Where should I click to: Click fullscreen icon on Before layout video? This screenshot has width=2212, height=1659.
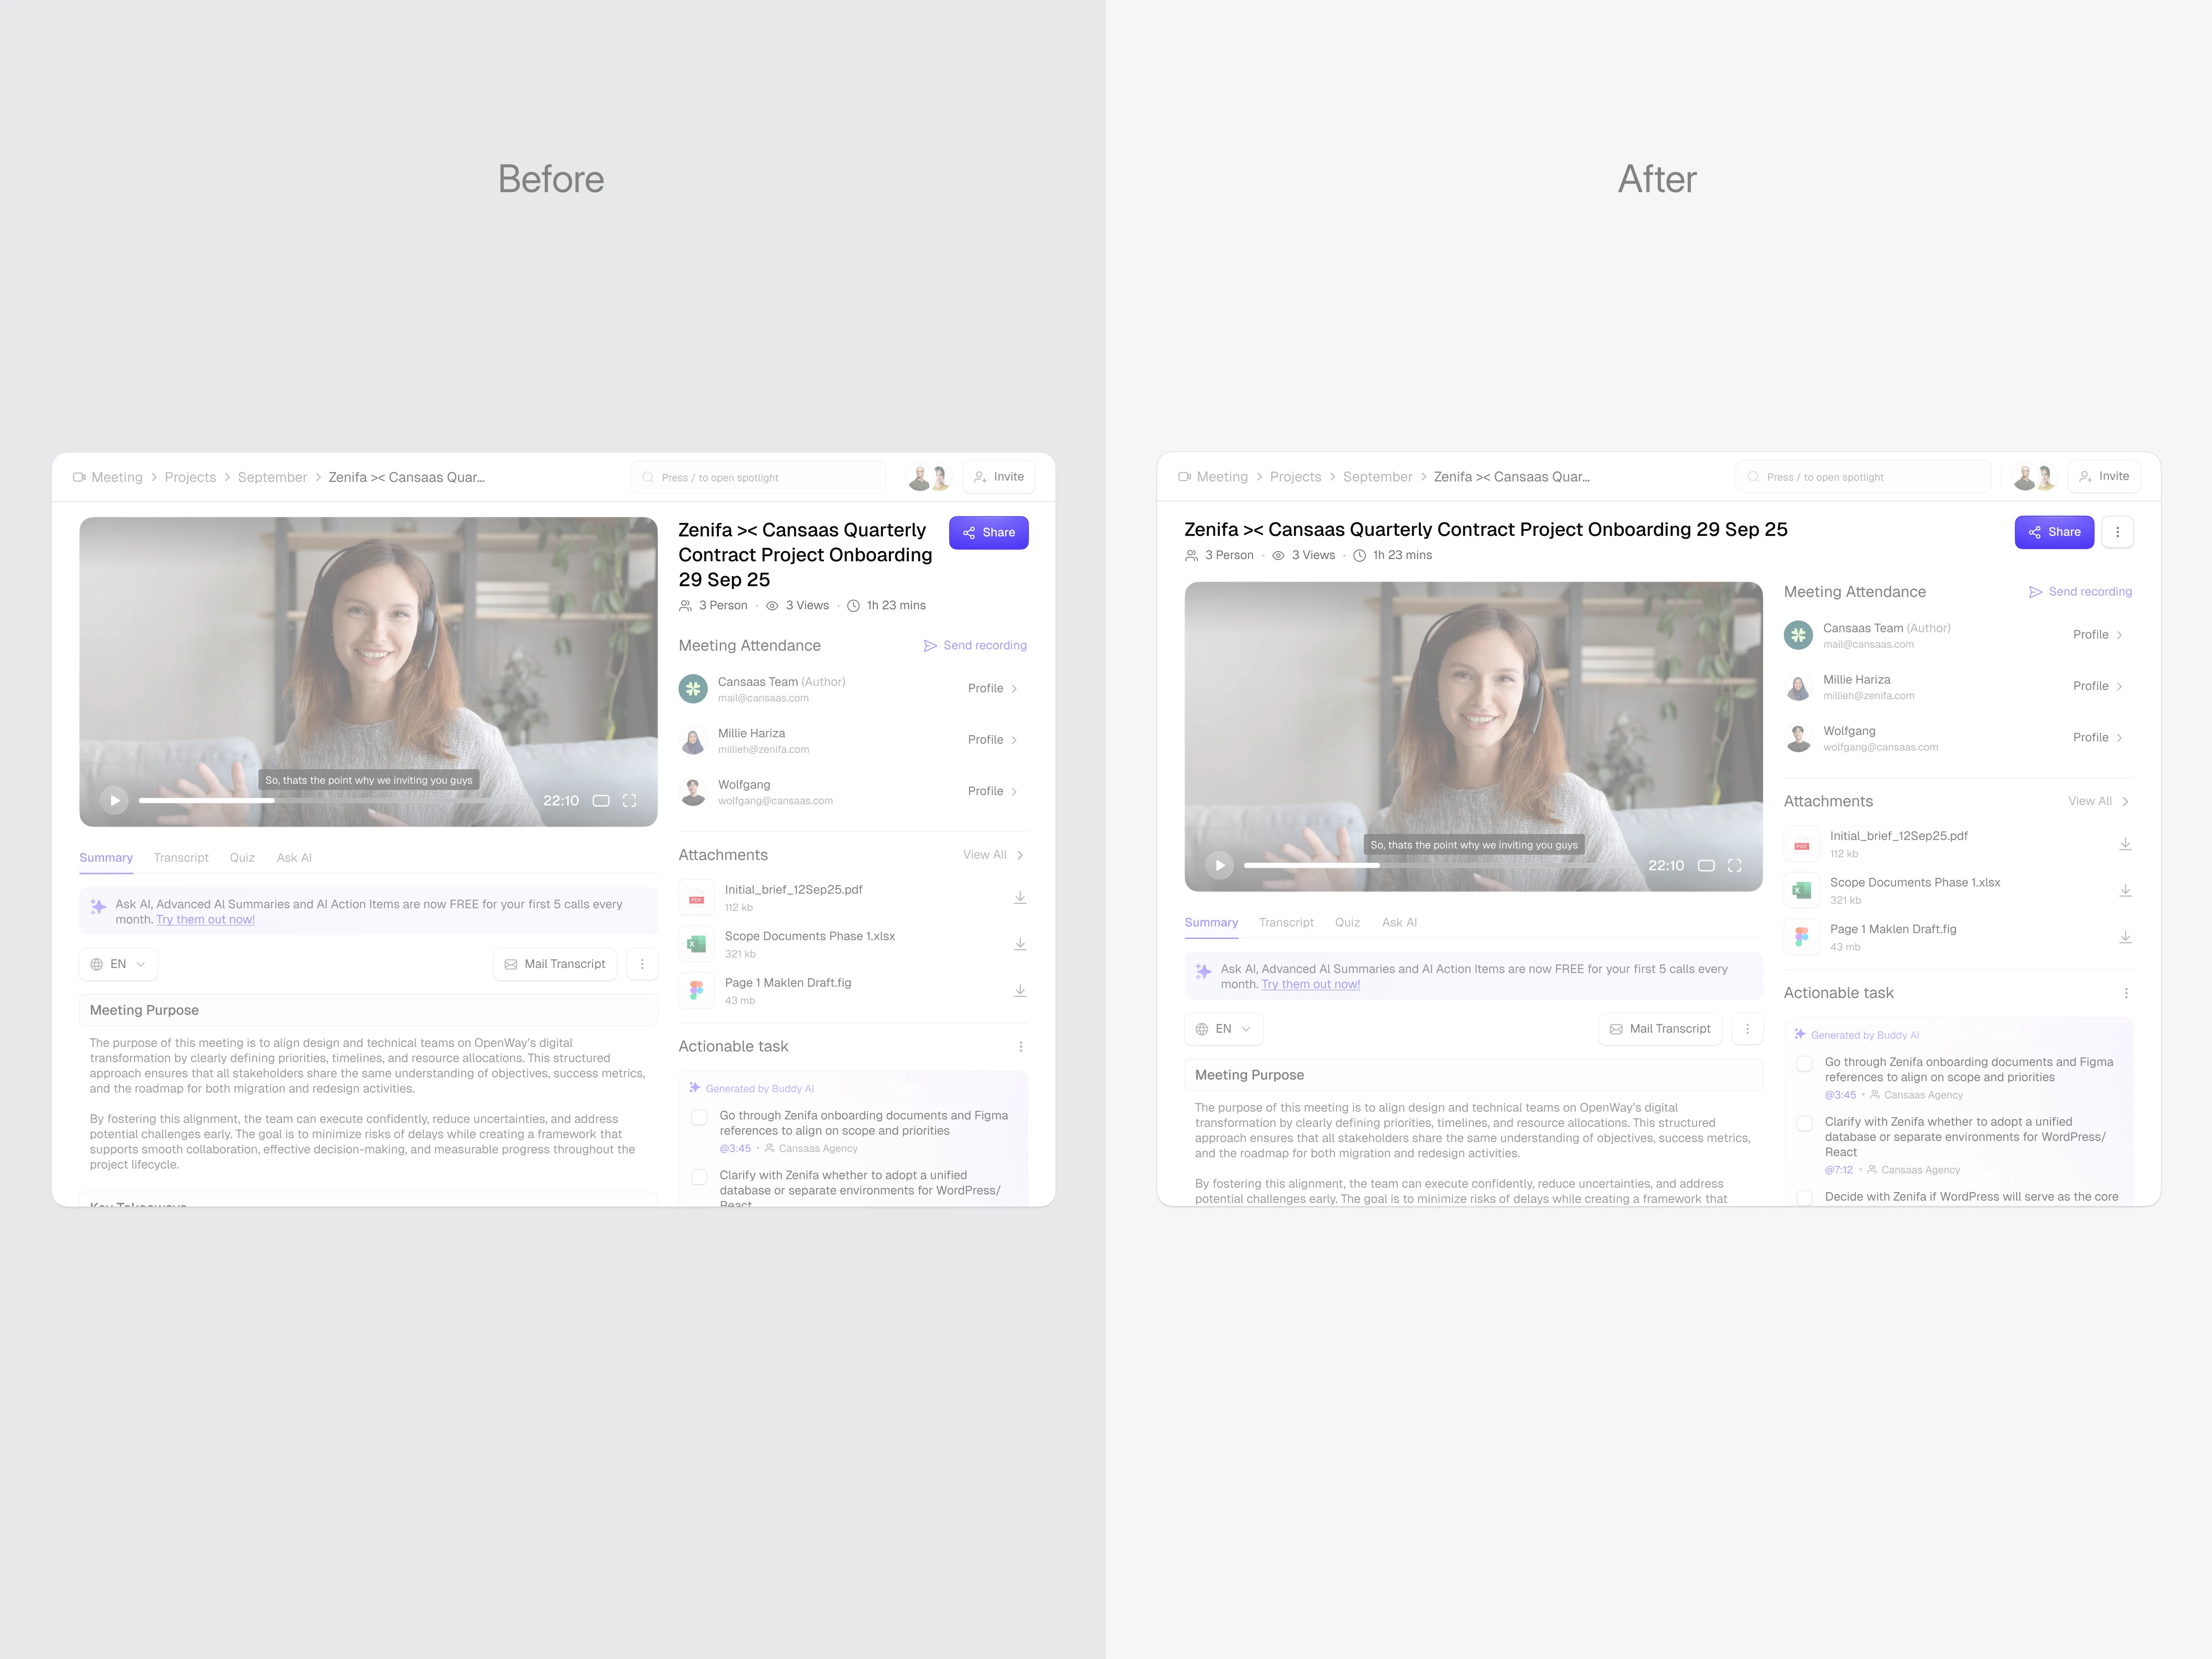(x=629, y=800)
